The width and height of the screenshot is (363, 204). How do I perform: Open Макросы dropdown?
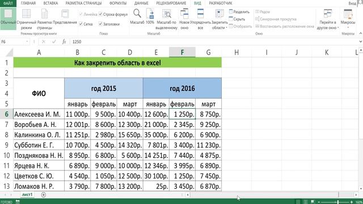348,19
